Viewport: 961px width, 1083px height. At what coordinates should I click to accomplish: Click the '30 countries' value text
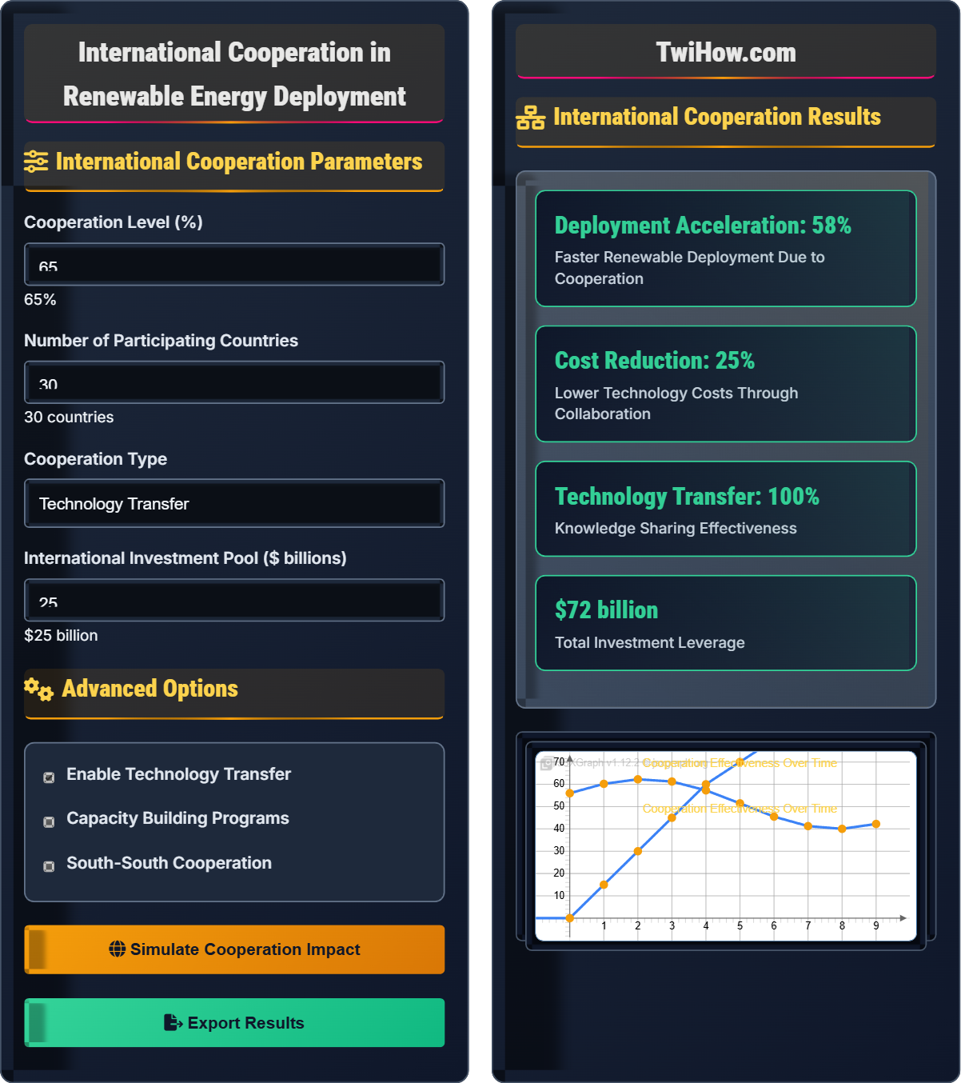(69, 418)
